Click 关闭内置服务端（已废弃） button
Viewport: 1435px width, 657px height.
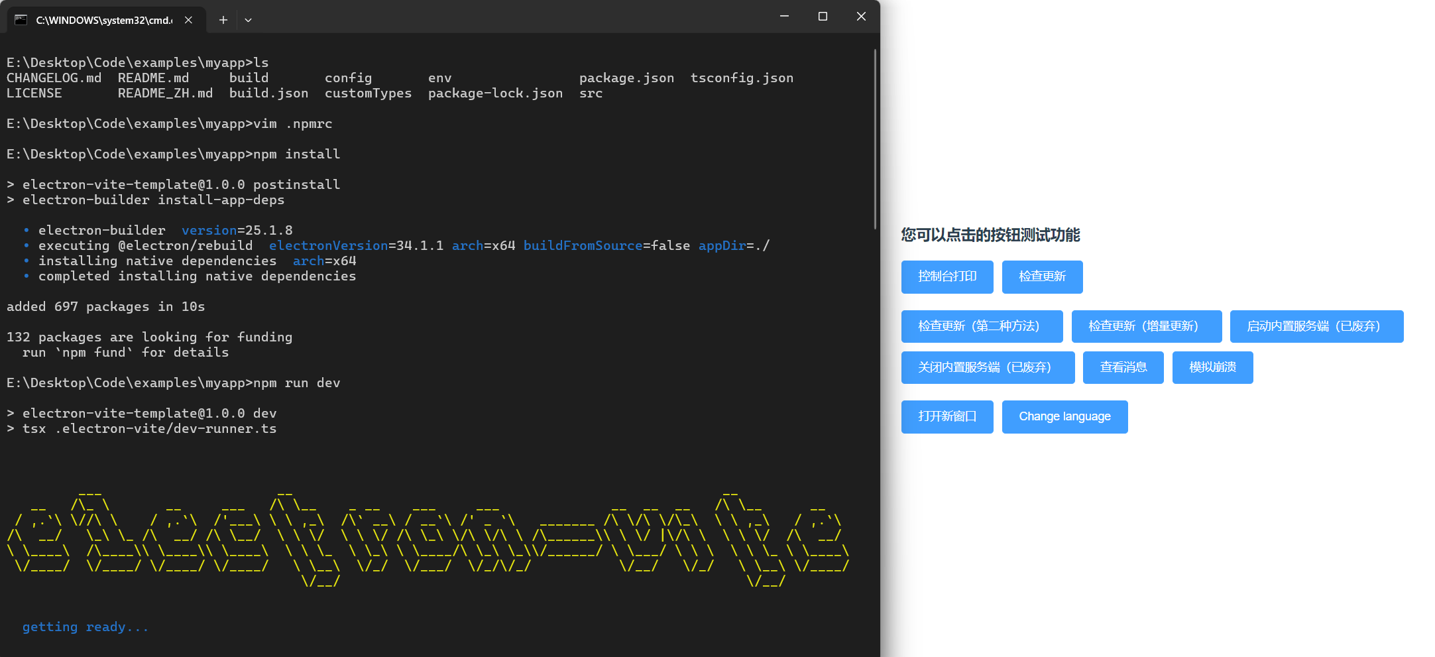(x=988, y=367)
